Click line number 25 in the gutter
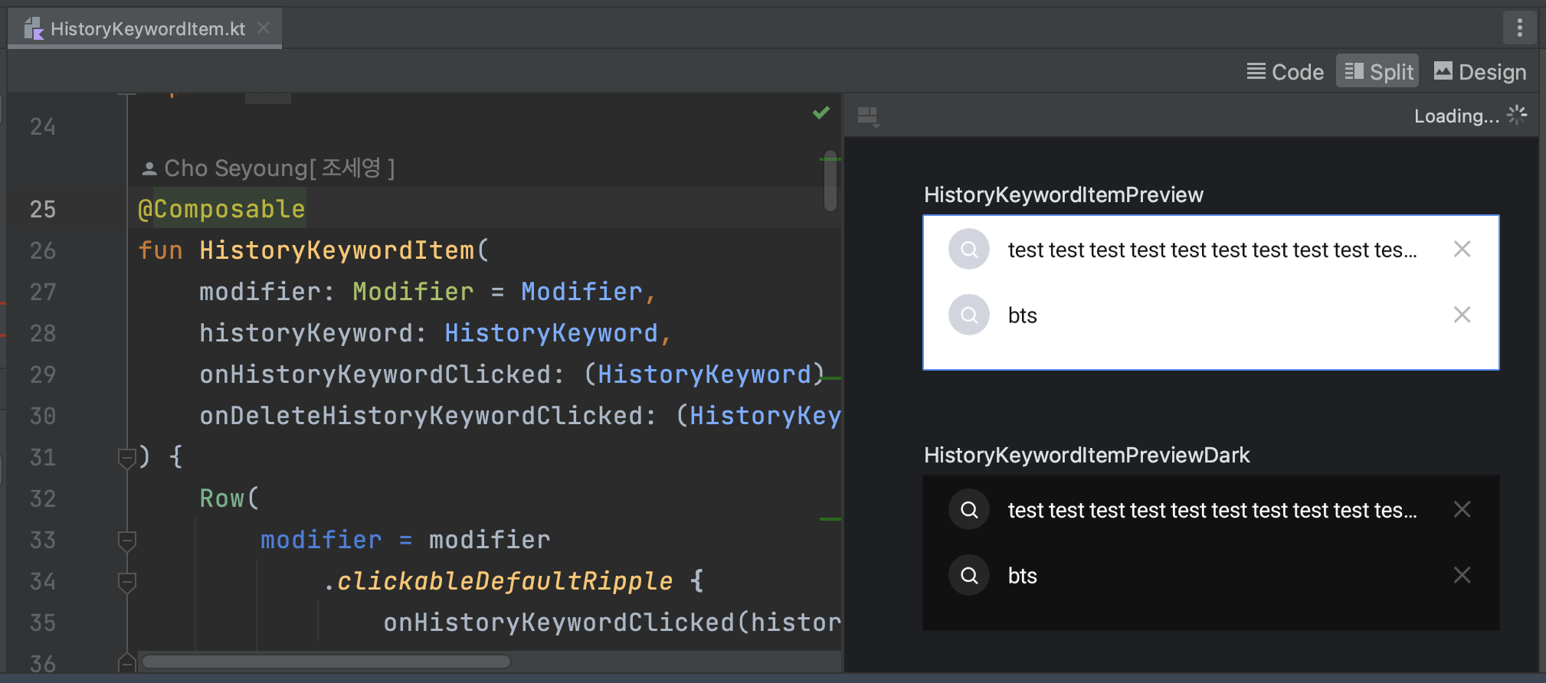1546x683 pixels. point(43,209)
